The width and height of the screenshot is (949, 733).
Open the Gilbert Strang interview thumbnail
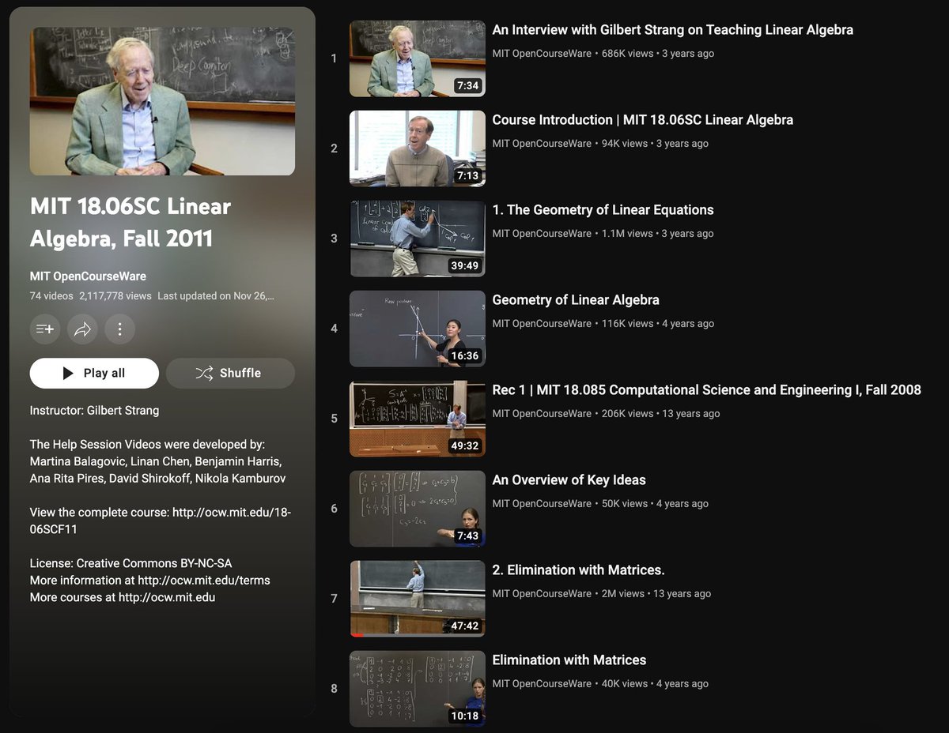tap(418, 58)
